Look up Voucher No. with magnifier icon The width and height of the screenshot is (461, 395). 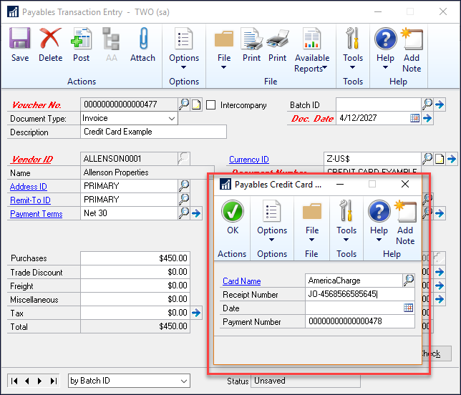184,104
